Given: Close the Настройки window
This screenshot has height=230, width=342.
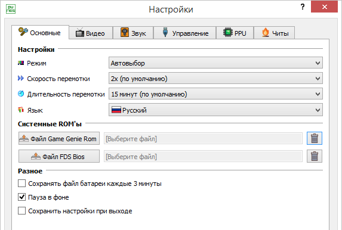Looking at the screenshot, I should point(324,7).
